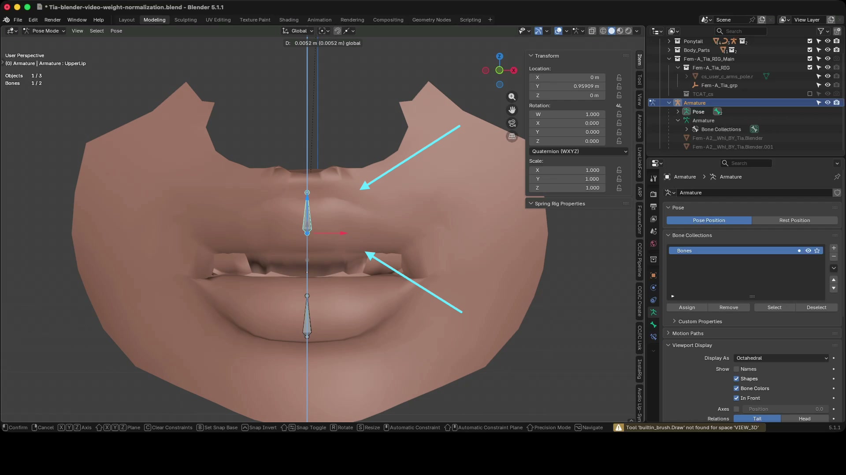Open the View Layer properties tab icon
This screenshot has width=846, height=475.
click(x=653, y=219)
